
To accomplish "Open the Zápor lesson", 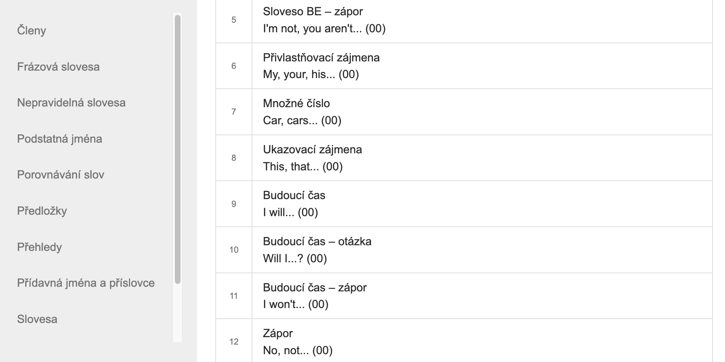I will [x=278, y=333].
